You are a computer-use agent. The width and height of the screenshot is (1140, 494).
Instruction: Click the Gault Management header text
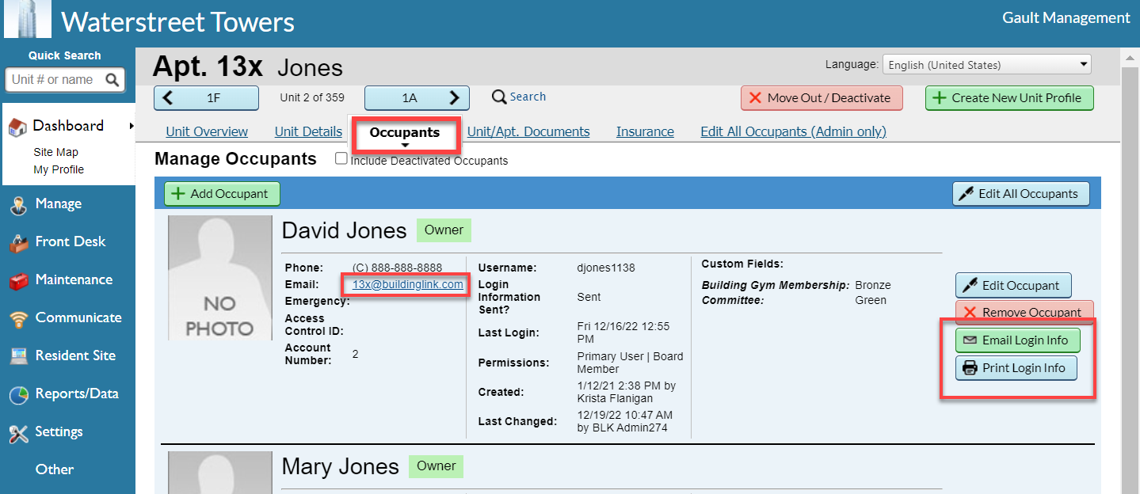1066,17
